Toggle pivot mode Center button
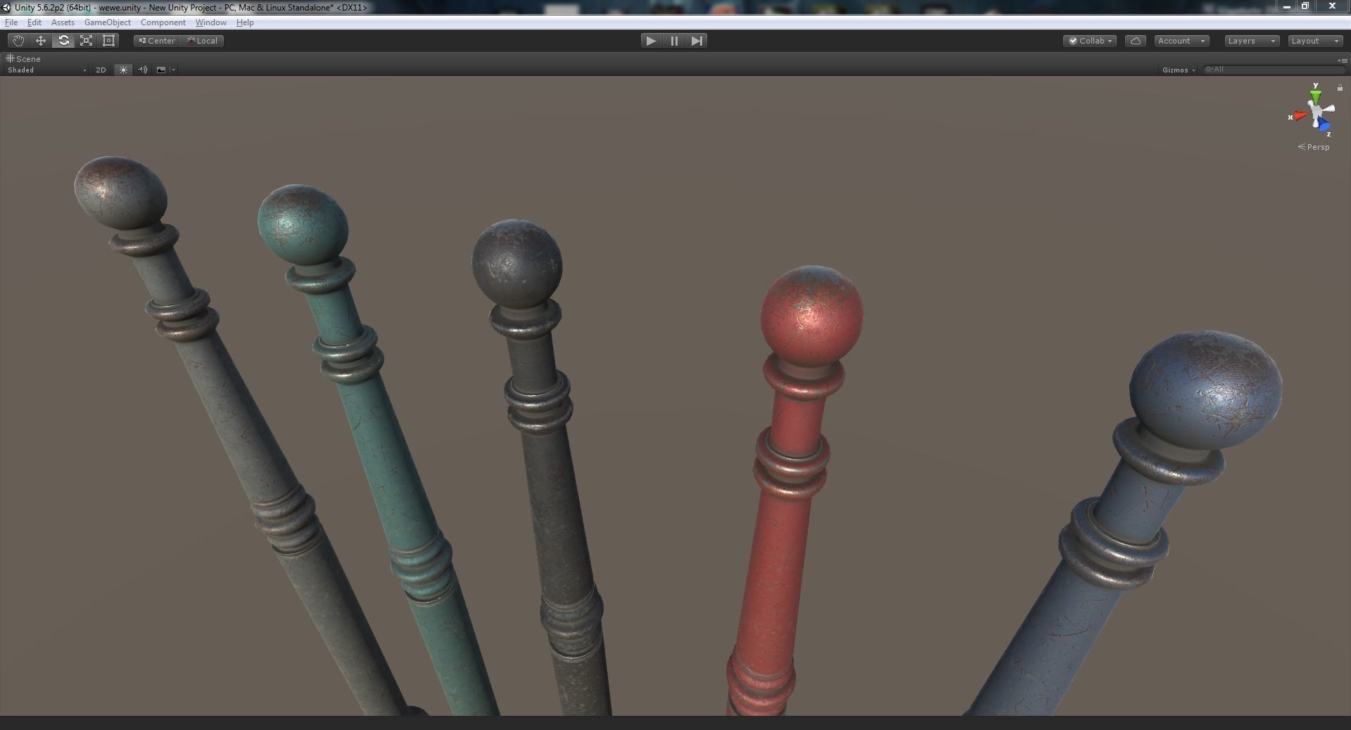The image size is (1351, 730). click(157, 41)
